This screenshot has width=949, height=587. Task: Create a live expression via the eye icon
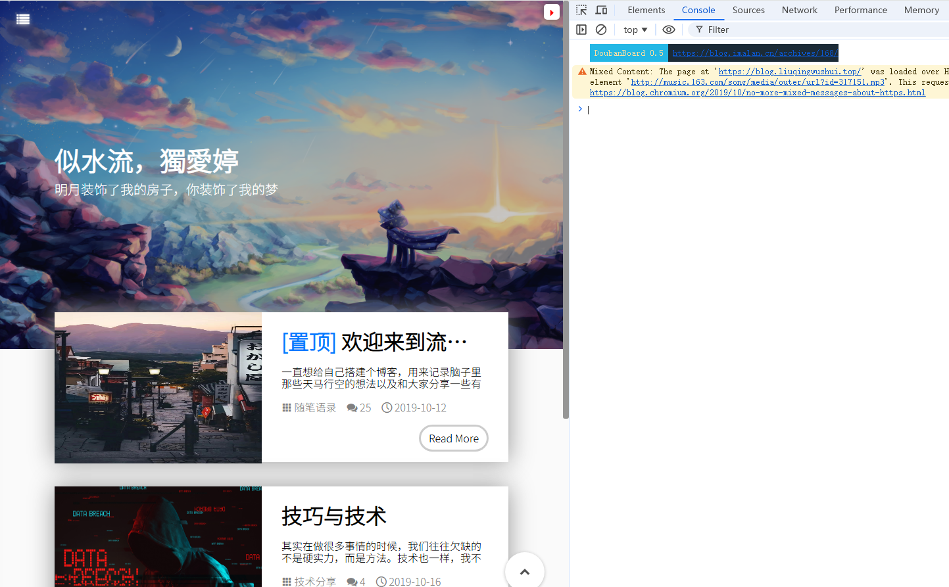(x=669, y=30)
